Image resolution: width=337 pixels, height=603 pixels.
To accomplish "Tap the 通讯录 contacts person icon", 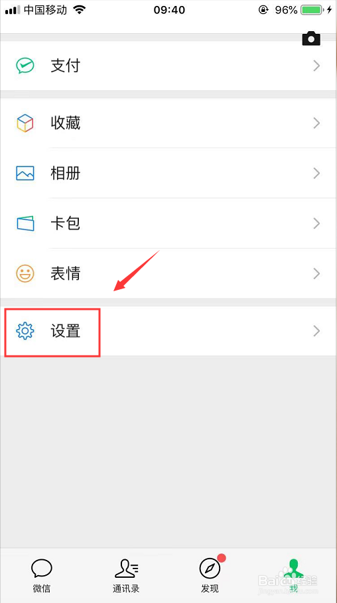I will click(x=127, y=569).
